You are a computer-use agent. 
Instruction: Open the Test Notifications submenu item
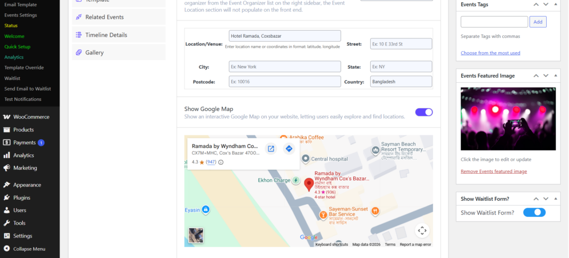[23, 99]
